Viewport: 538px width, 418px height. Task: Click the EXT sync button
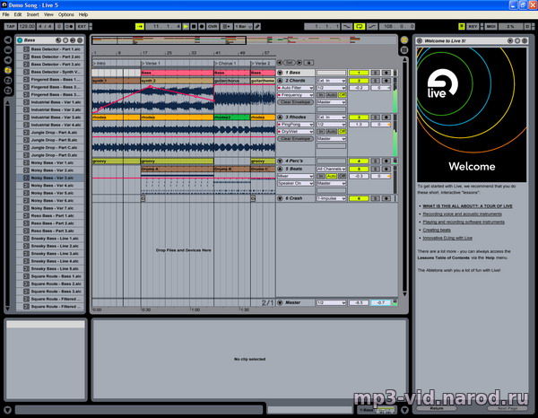82,26
